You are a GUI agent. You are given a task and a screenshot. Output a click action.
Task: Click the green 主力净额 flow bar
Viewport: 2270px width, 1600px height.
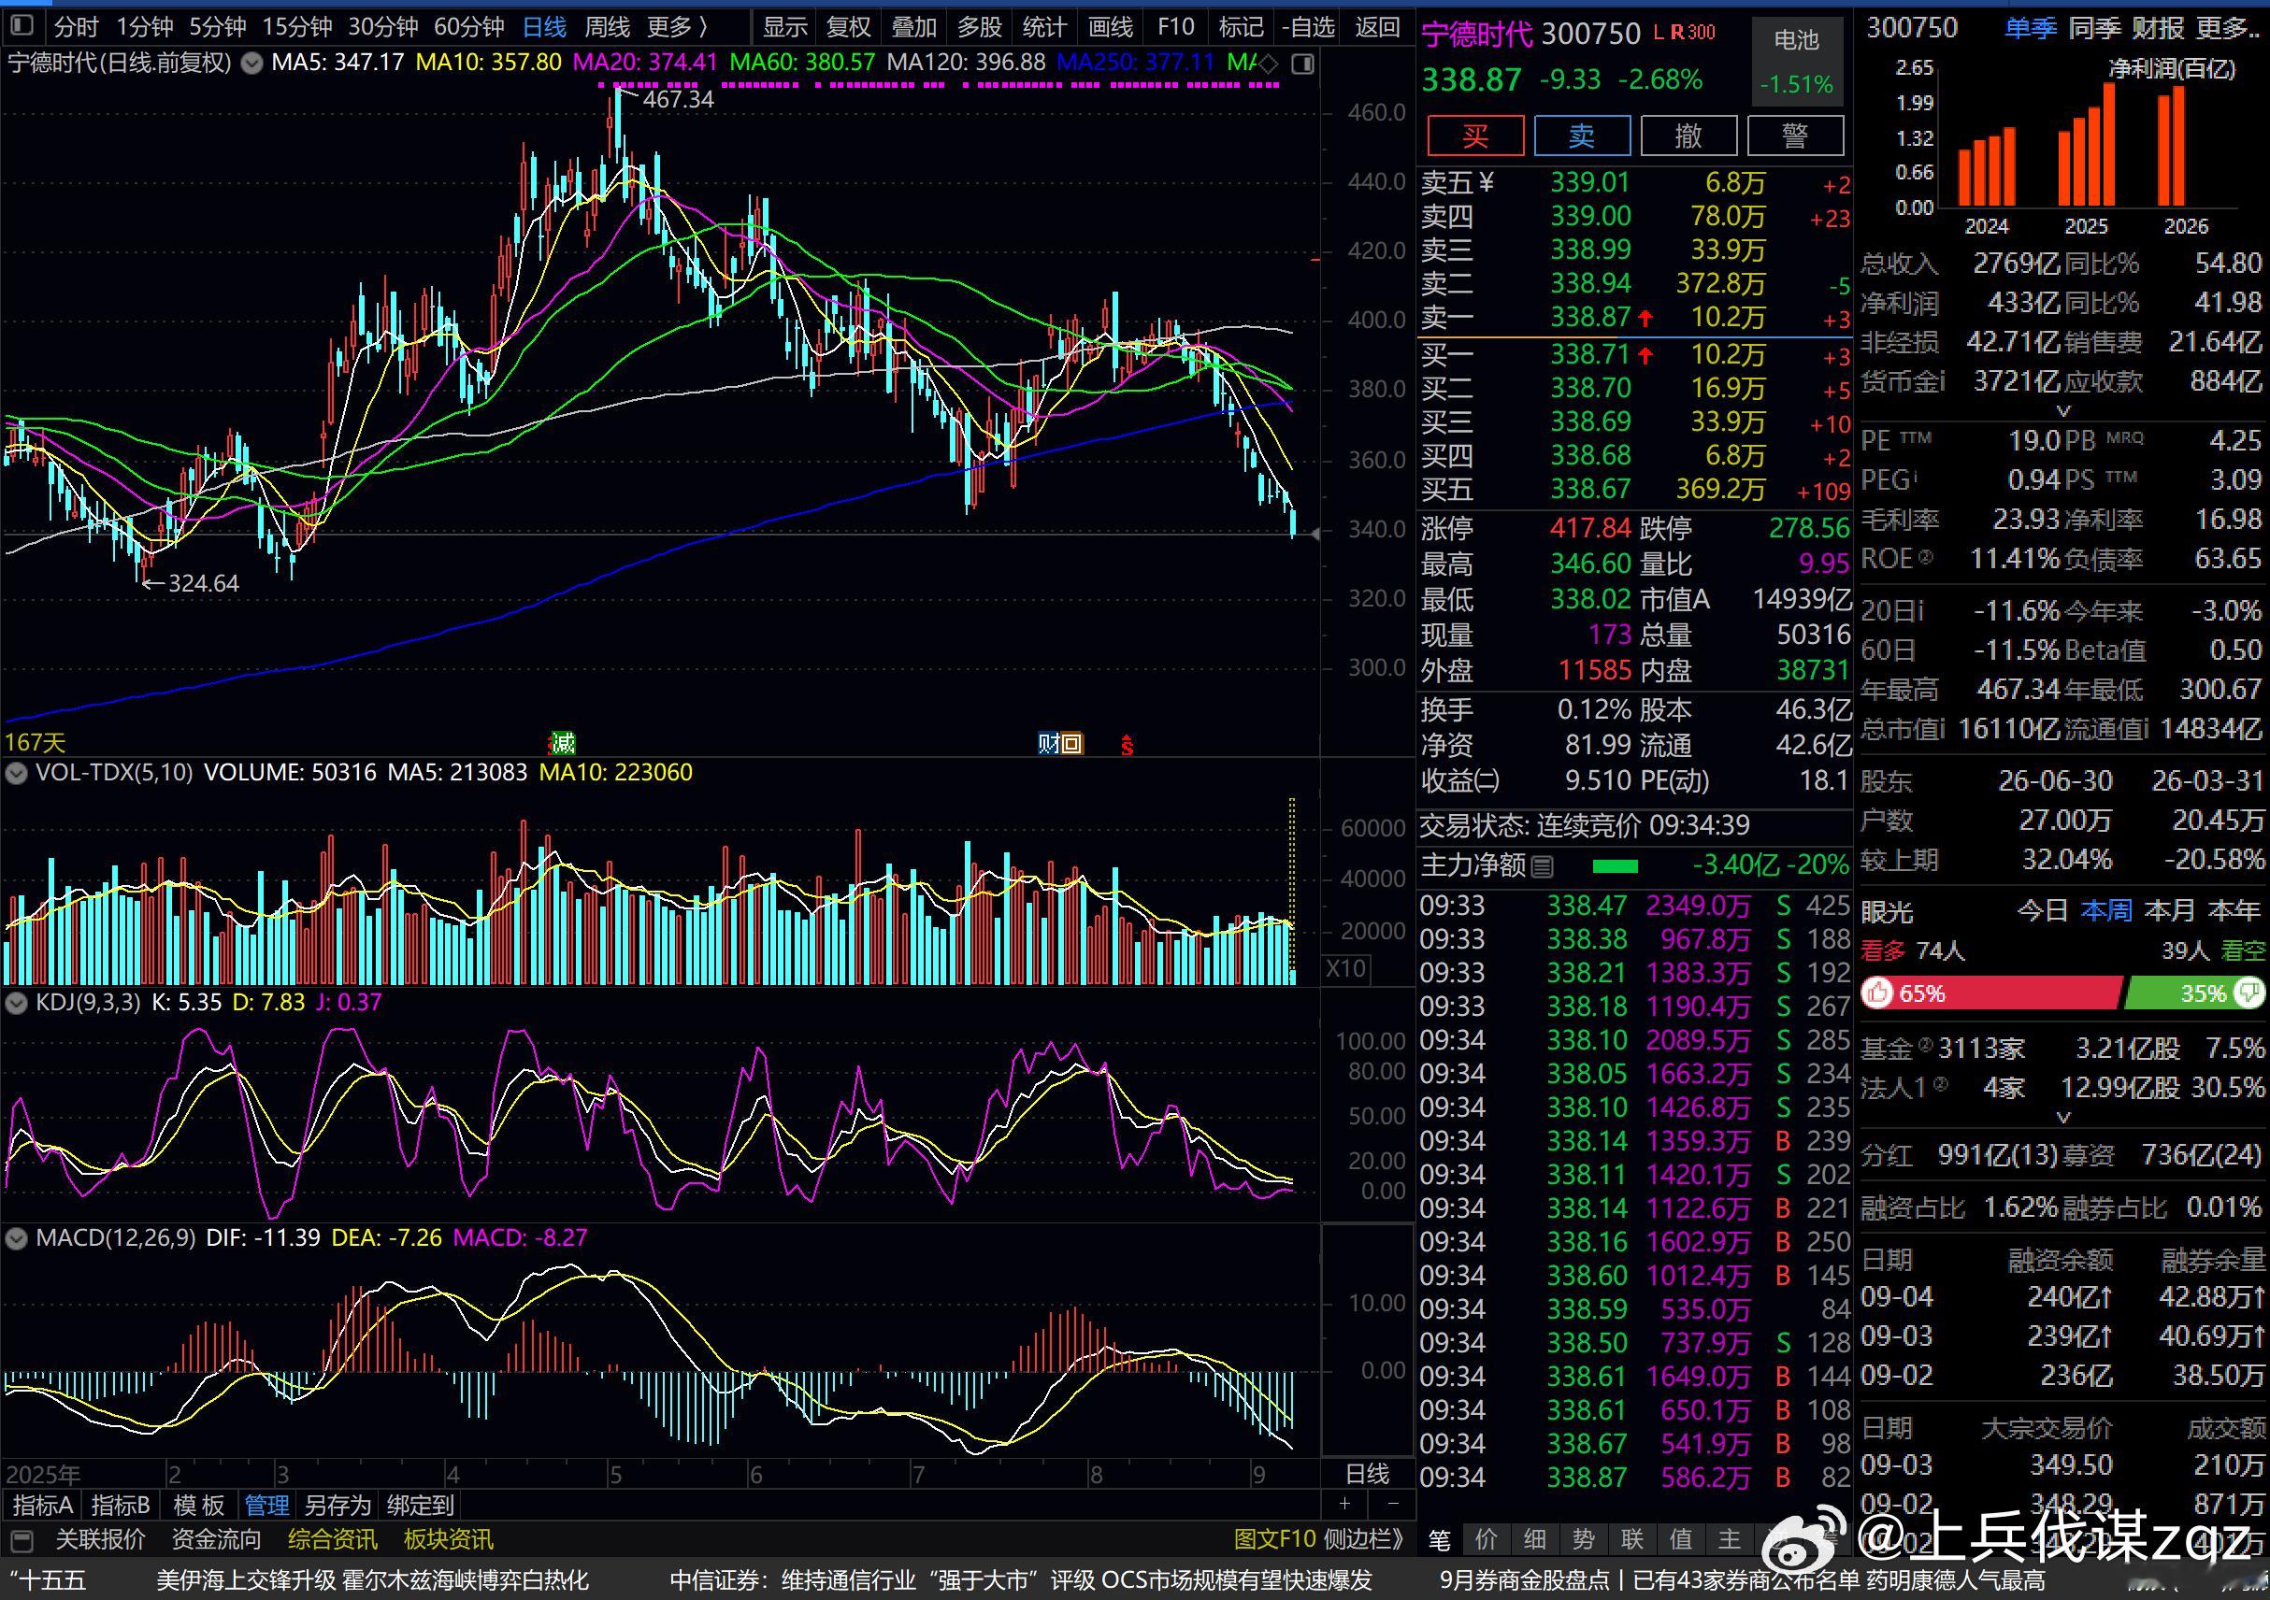coord(1616,866)
